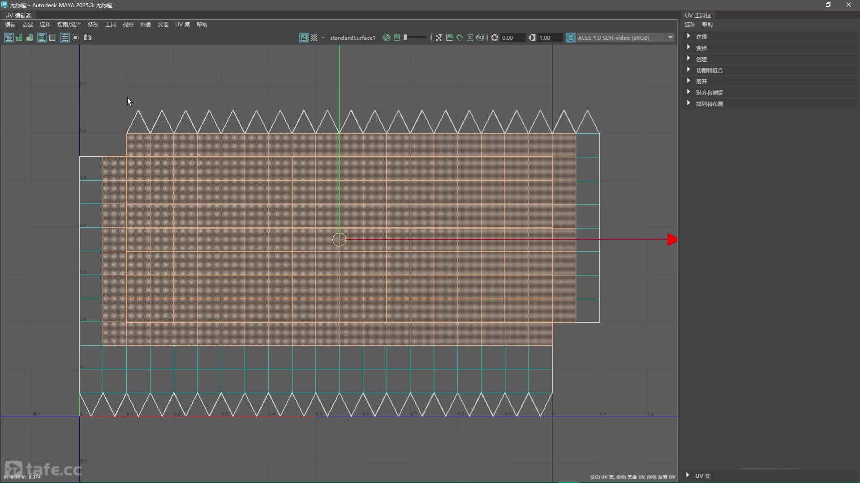Toggle isolate select icon
Image resolution: width=860 pixels, height=483 pixels.
pyautogui.click(x=75, y=38)
